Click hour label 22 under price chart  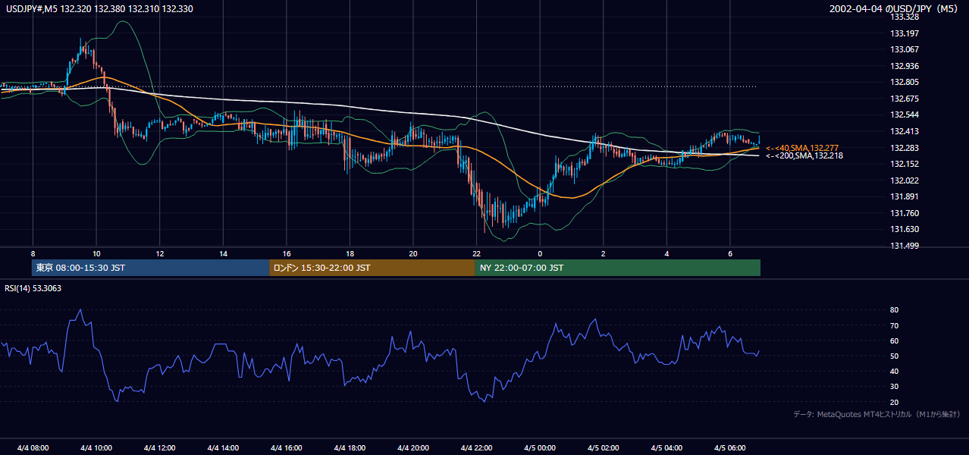[x=476, y=253]
